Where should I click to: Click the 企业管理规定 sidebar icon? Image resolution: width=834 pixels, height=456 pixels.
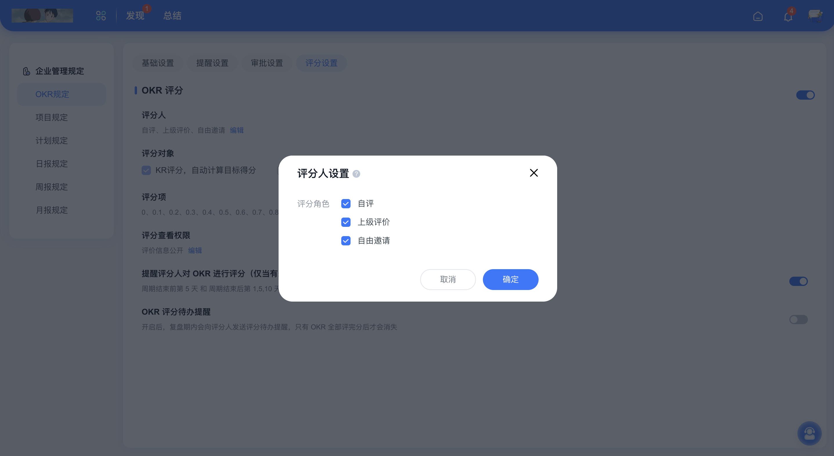(26, 71)
